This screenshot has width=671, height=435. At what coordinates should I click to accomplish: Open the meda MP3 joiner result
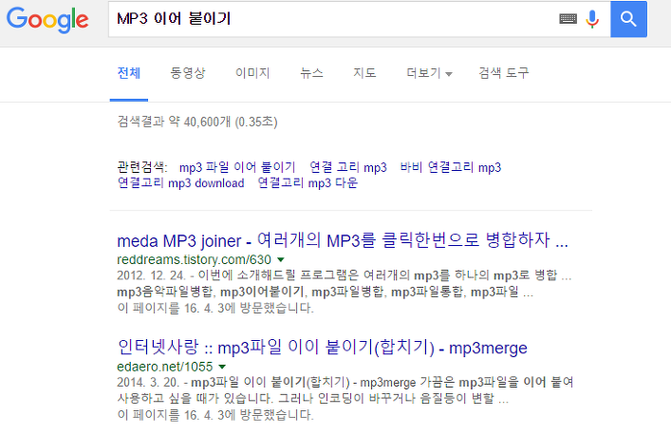pos(343,240)
